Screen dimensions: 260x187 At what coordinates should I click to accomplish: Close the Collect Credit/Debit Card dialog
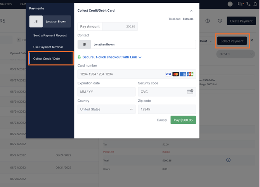pyautogui.click(x=191, y=11)
